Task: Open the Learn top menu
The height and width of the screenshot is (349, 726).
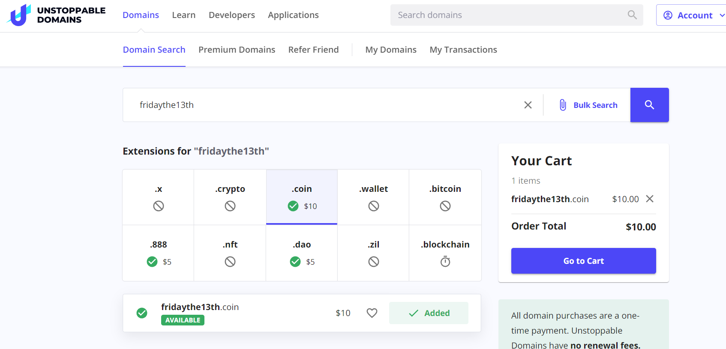Action: point(184,15)
